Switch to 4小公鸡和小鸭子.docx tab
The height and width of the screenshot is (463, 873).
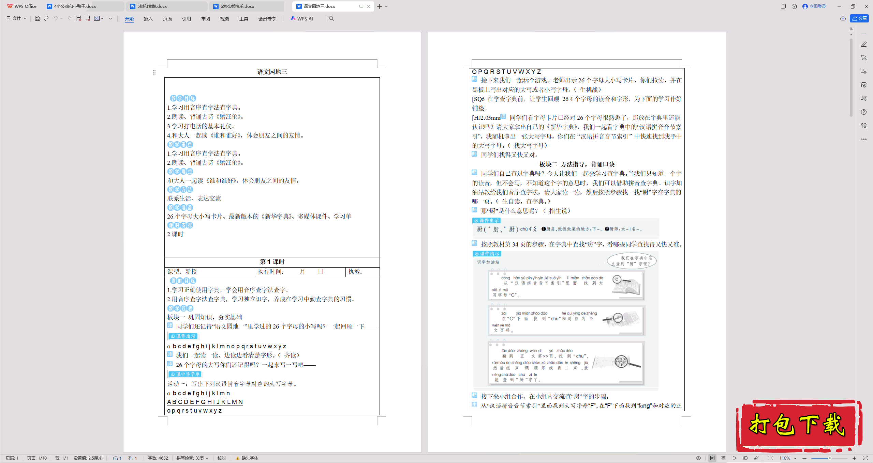coord(84,6)
